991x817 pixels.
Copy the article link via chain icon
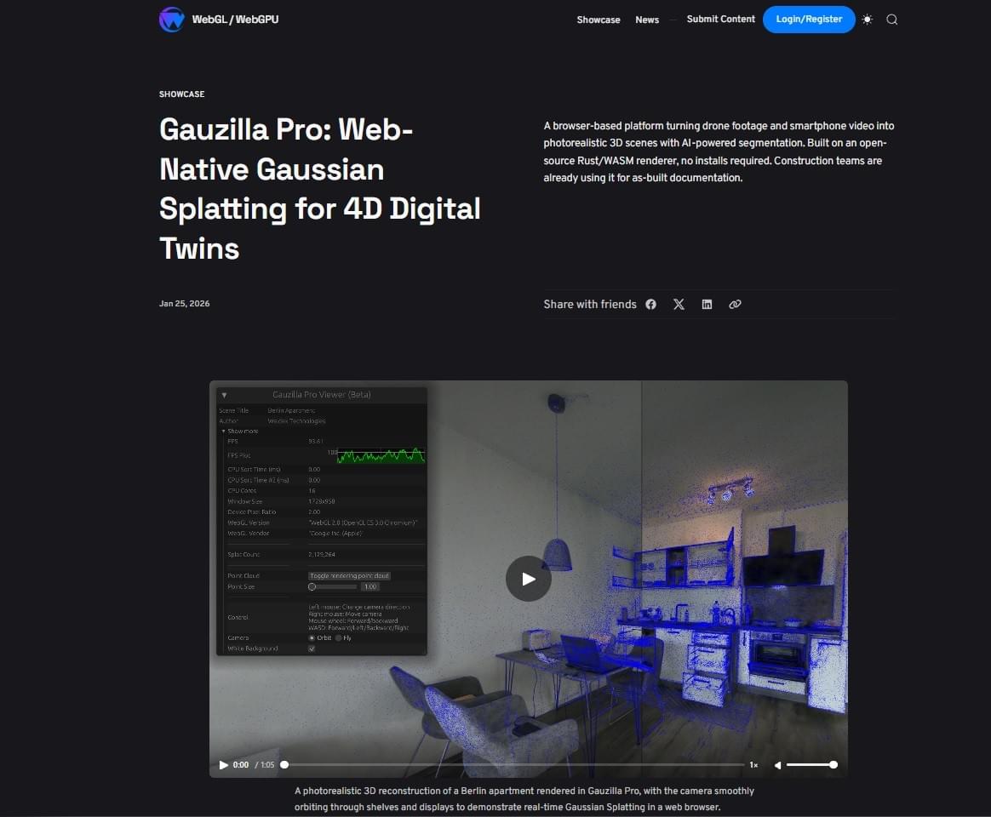point(735,305)
